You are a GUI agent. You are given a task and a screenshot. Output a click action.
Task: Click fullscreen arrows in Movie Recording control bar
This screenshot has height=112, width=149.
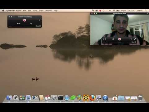(x=135, y=39)
